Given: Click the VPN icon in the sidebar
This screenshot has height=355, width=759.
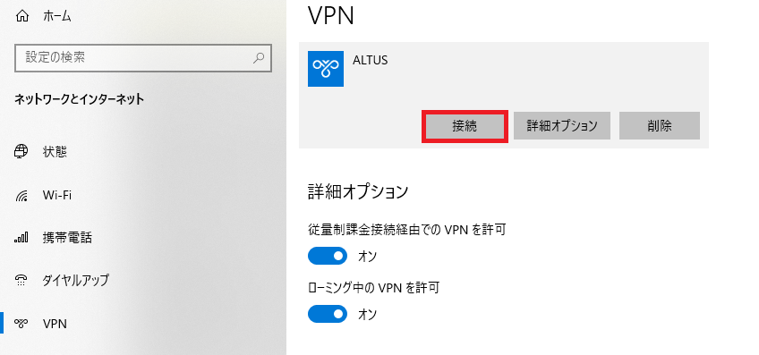Looking at the screenshot, I should pos(21,323).
